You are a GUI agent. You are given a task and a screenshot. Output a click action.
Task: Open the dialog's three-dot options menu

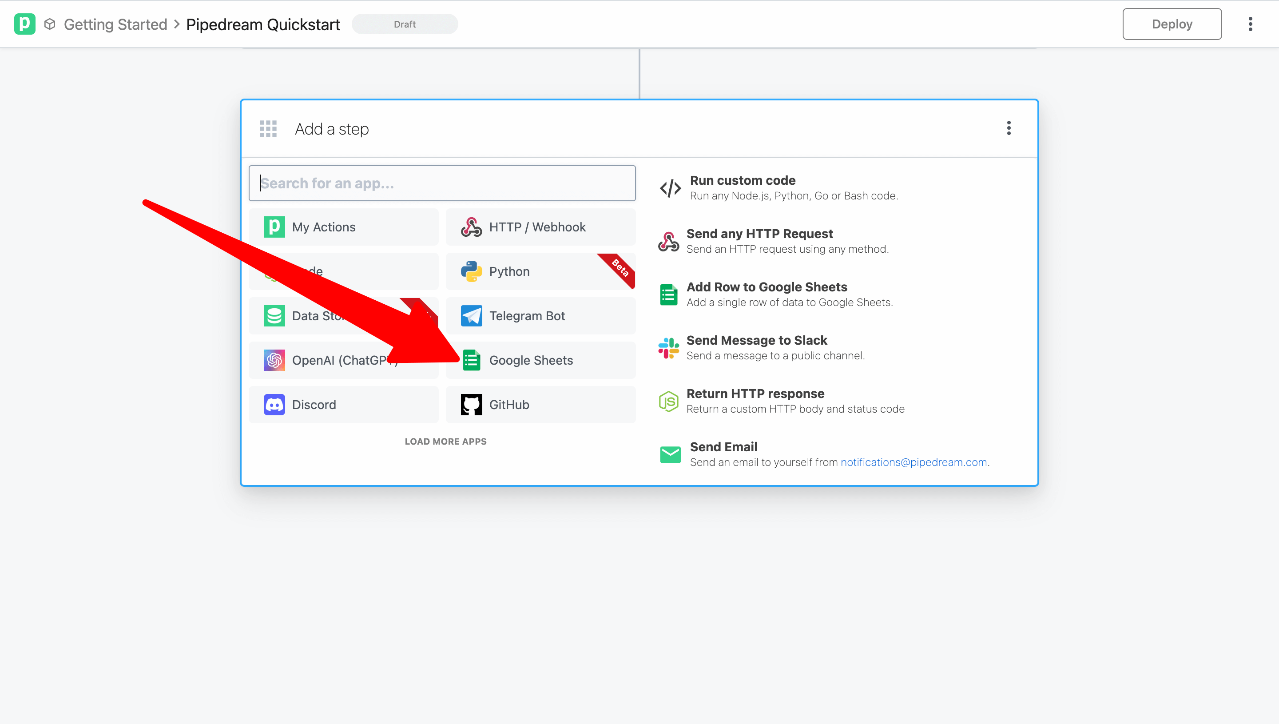pos(1009,128)
